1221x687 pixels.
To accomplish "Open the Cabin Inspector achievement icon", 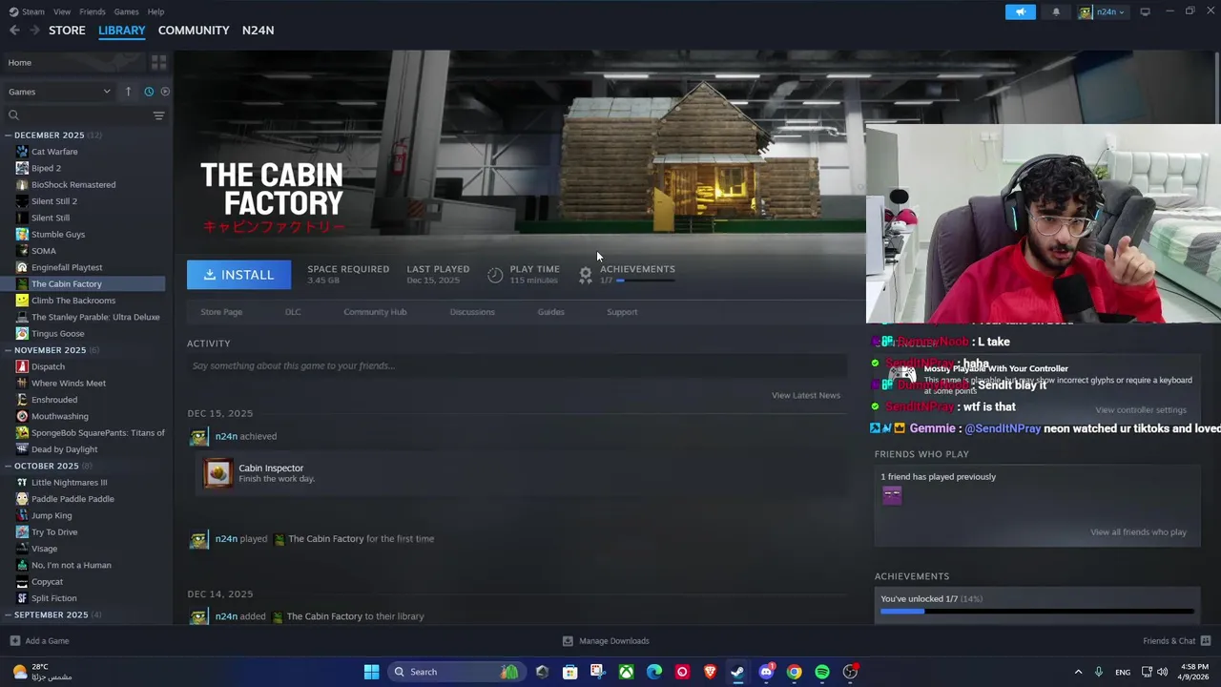I will (x=217, y=473).
